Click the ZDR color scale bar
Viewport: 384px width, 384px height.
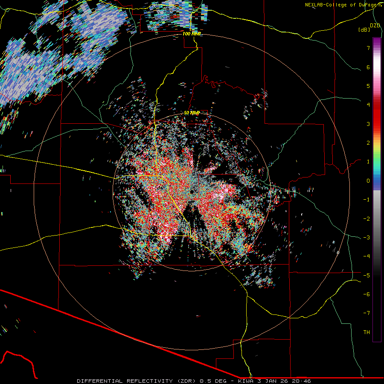pos(377,189)
